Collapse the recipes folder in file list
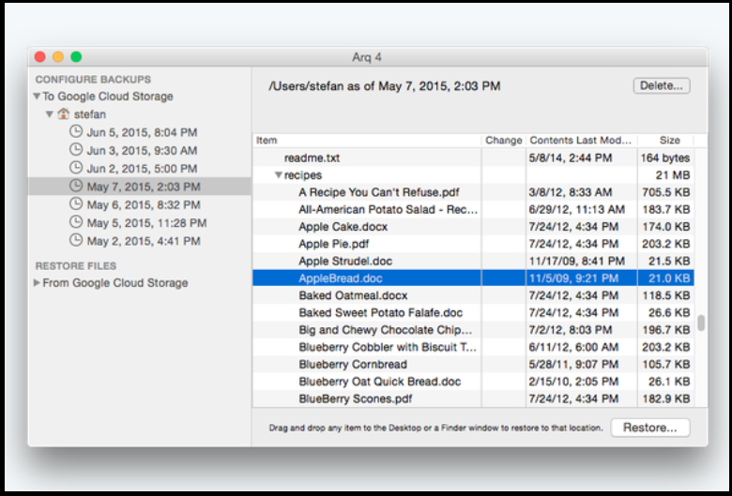The width and height of the screenshot is (732, 496). [x=279, y=175]
